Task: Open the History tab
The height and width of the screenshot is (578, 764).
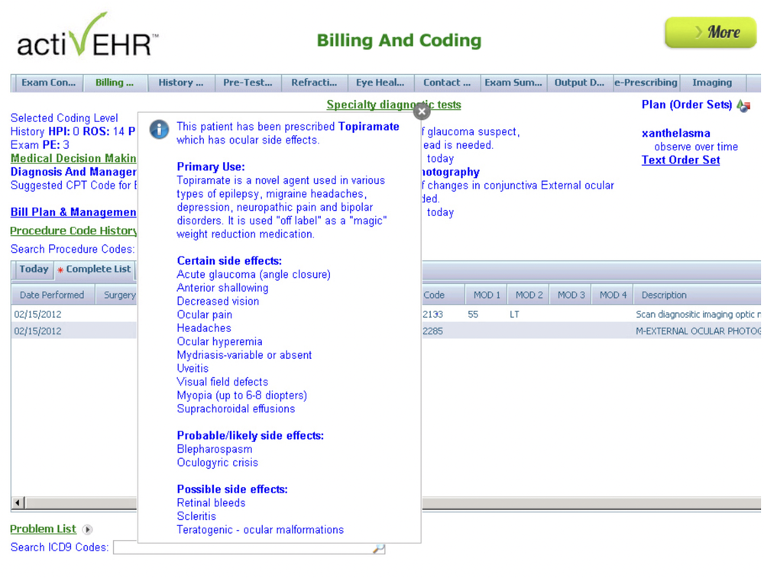Action: coord(181,82)
